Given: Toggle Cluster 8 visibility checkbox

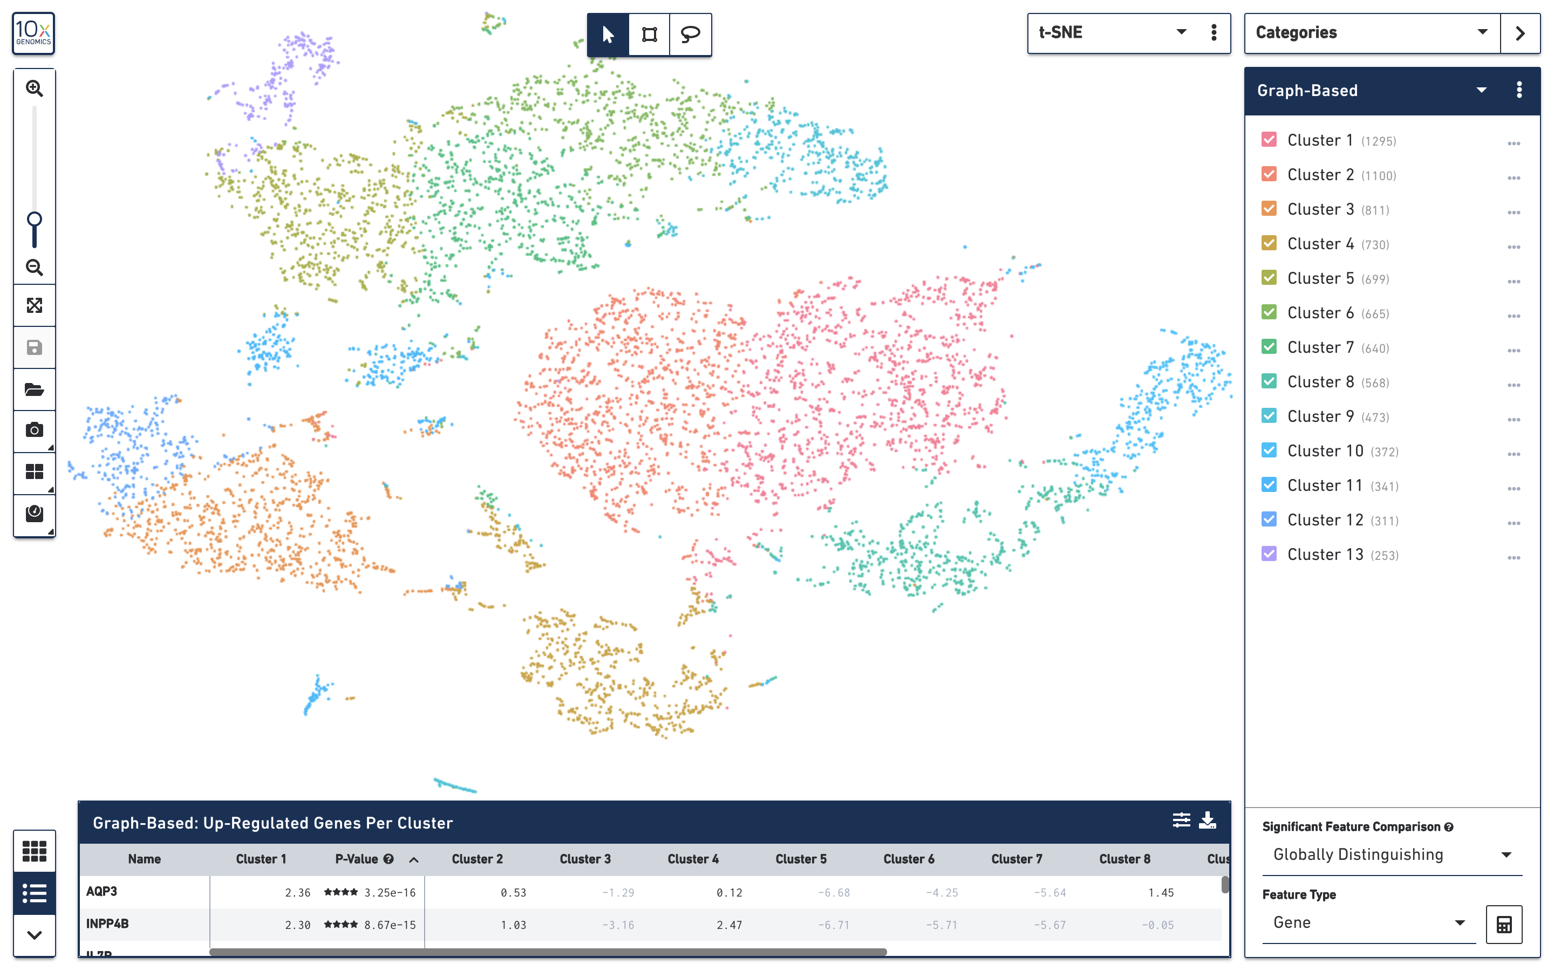Looking at the screenshot, I should coord(1269,381).
